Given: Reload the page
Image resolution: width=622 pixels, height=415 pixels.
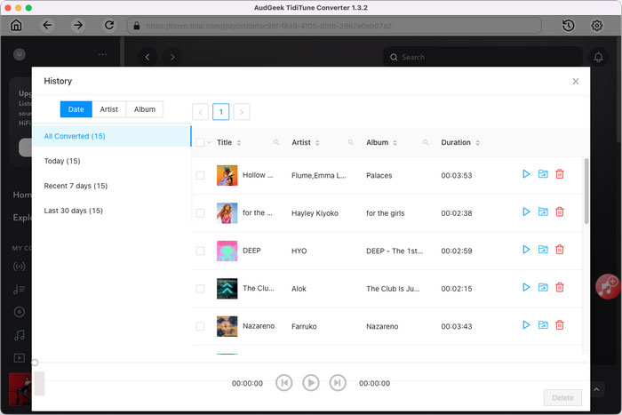Looking at the screenshot, I should pos(109,26).
